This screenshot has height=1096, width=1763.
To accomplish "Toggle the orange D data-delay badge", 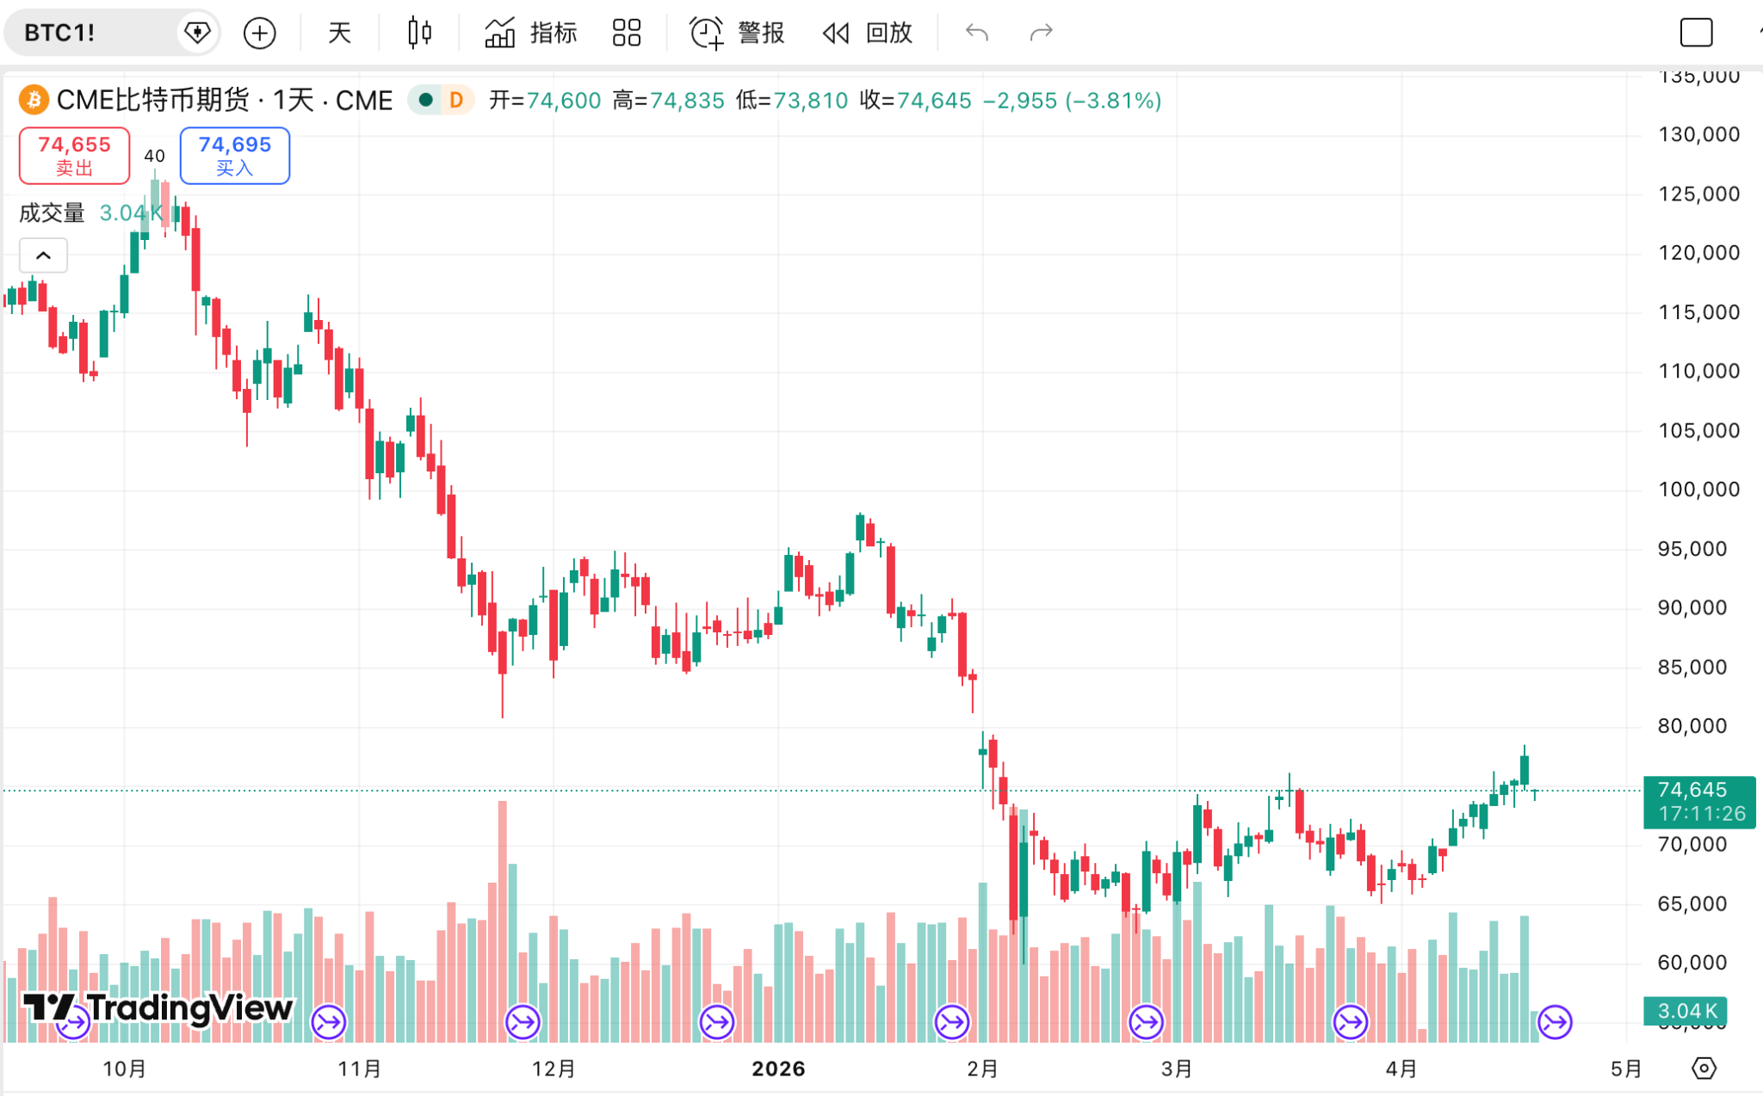I will tap(456, 100).
